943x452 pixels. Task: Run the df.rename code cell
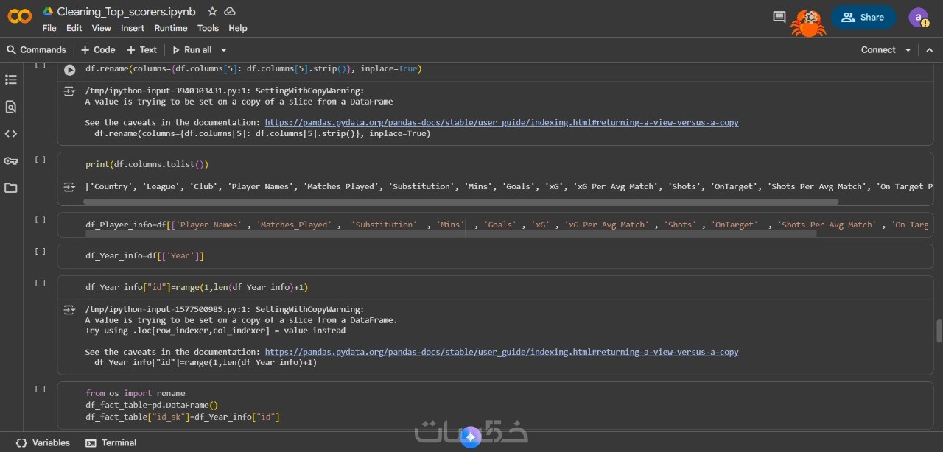click(x=69, y=70)
